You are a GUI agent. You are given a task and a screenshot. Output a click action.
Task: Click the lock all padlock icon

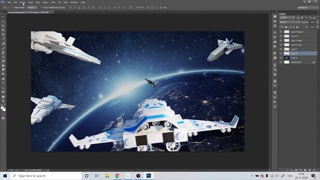(297, 27)
